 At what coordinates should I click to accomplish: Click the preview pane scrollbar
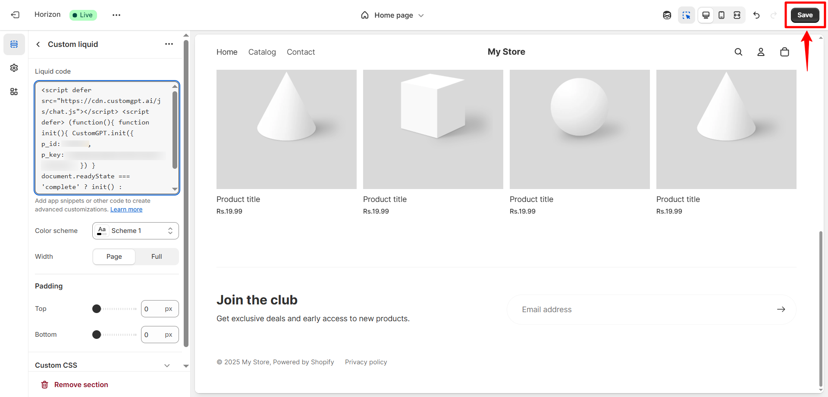click(x=821, y=308)
